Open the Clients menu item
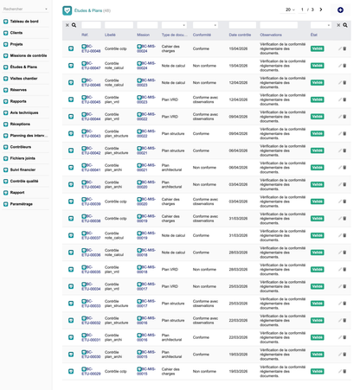This screenshot has height=390, width=360. 16,33
